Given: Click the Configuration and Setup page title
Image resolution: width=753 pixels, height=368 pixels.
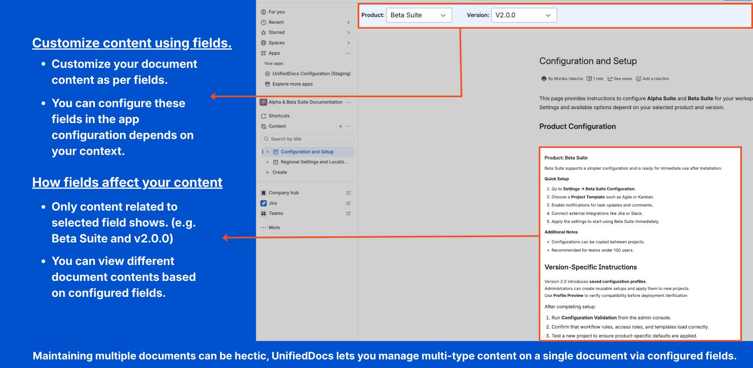Looking at the screenshot, I should 588,61.
